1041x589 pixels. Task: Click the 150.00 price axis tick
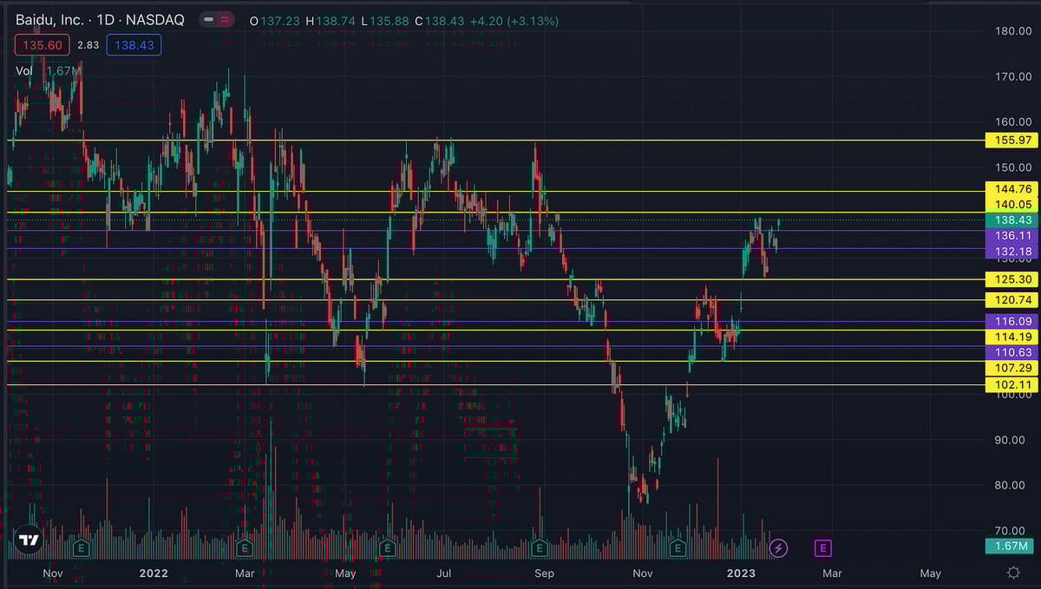click(x=1013, y=167)
